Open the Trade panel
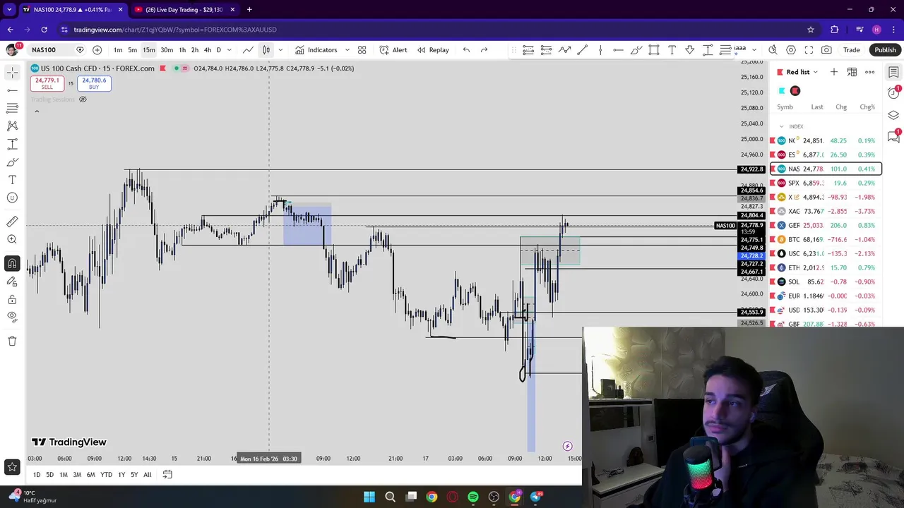 pyautogui.click(x=851, y=50)
